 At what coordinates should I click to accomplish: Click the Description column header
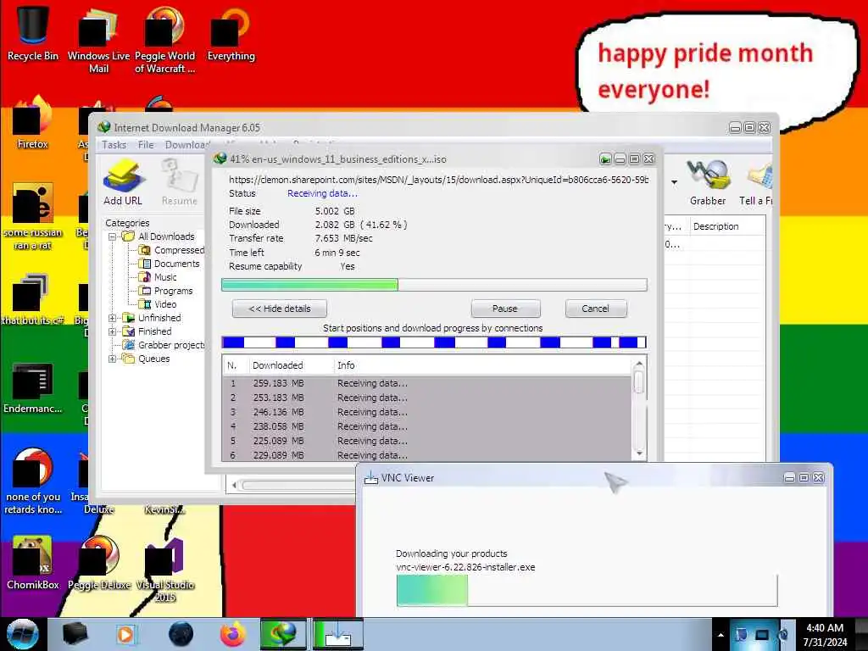727,226
